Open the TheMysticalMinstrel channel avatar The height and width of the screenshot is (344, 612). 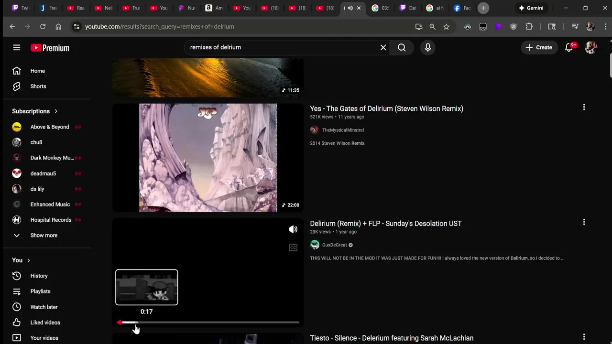[x=314, y=130]
